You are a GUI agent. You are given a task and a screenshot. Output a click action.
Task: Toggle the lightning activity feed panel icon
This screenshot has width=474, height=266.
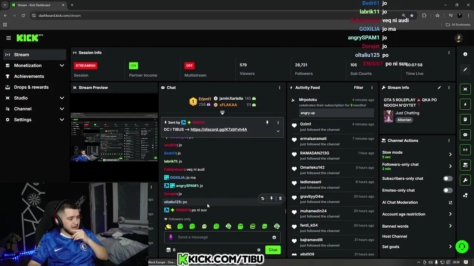[465, 104]
